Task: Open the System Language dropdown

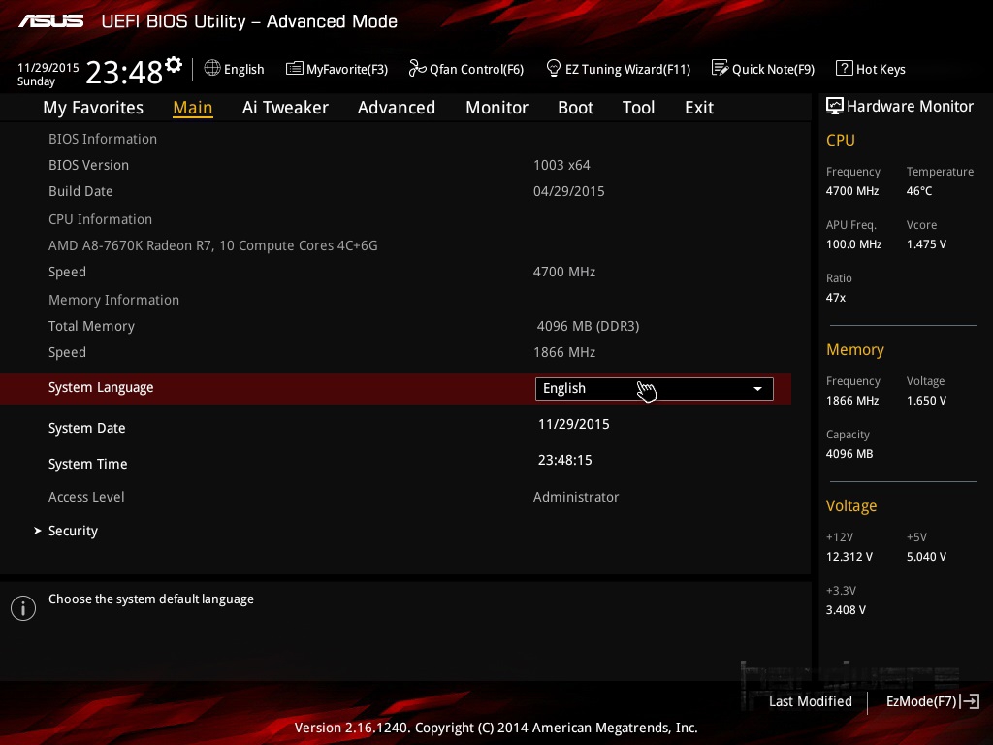Action: tap(654, 389)
